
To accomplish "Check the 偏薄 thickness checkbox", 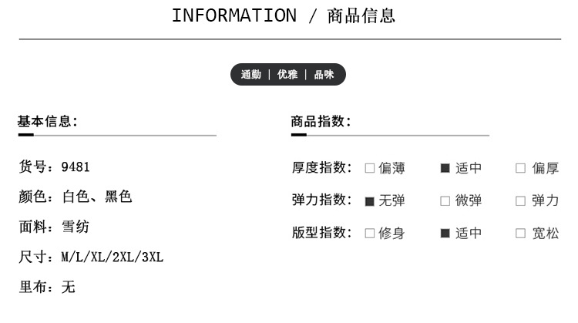I will click(370, 168).
